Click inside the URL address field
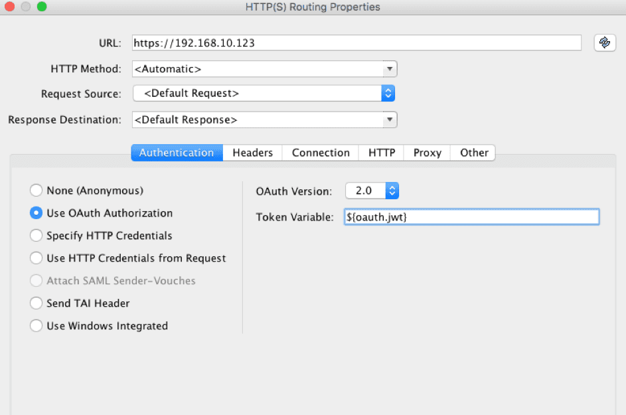The height and width of the screenshot is (415, 626). (332, 42)
